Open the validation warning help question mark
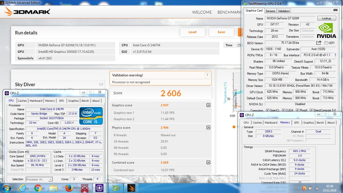 [207, 75]
